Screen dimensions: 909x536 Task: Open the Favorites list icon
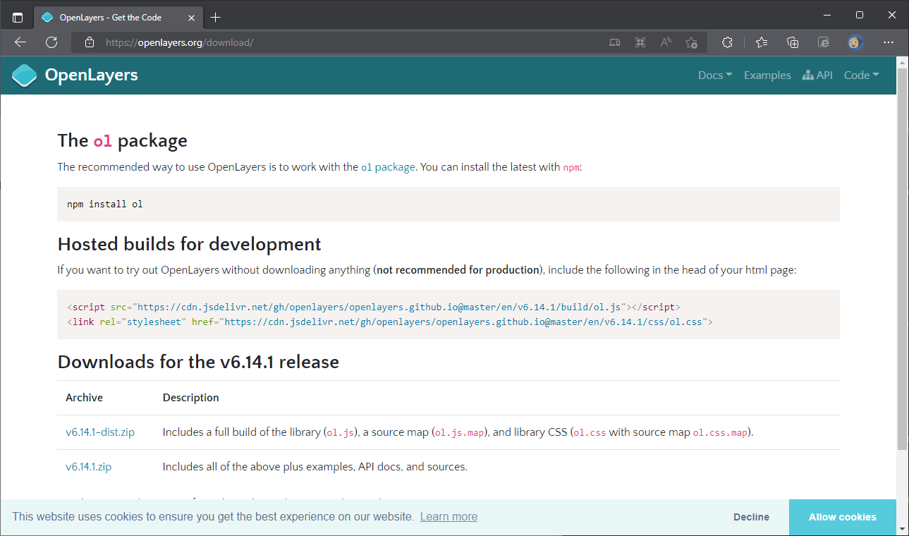pyautogui.click(x=762, y=42)
